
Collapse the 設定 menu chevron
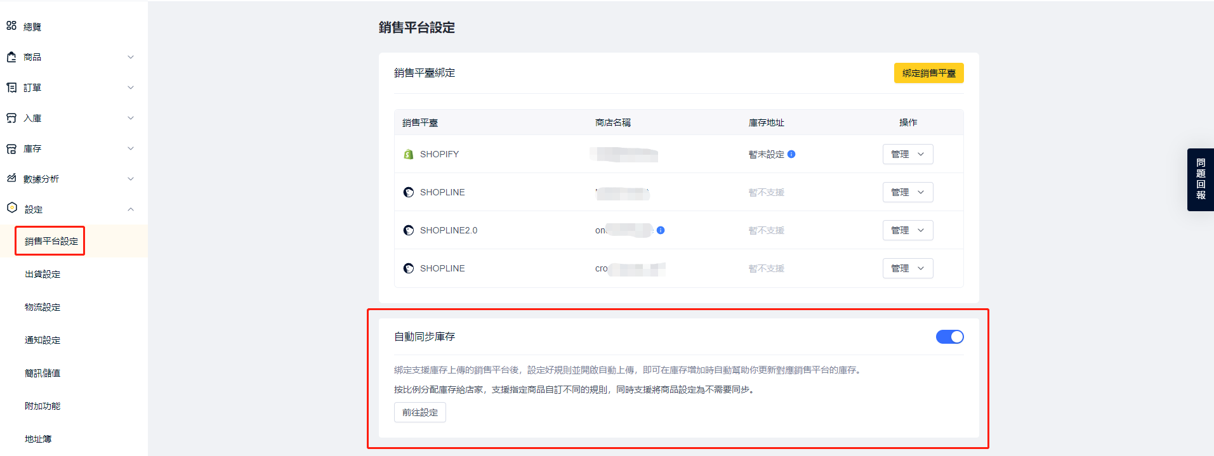coord(131,209)
